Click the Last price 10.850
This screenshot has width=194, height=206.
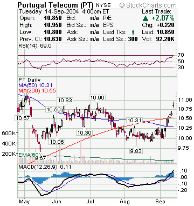(165, 32)
